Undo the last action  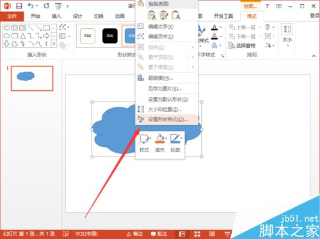(x=31, y=6)
